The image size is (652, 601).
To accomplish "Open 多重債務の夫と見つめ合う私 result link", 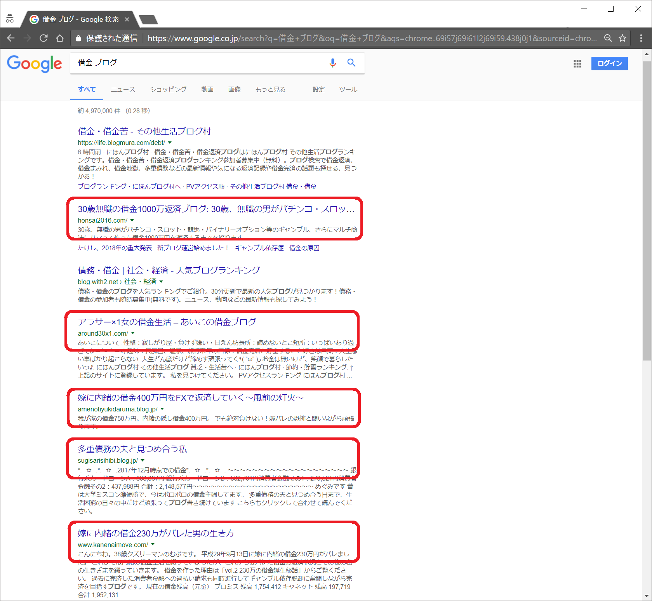I will click(x=132, y=449).
